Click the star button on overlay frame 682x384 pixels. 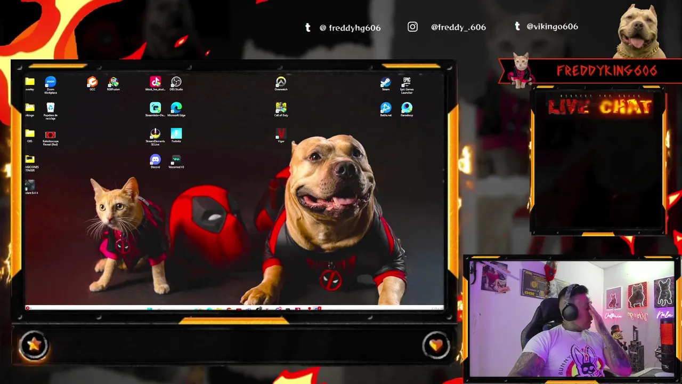pyautogui.click(x=34, y=345)
